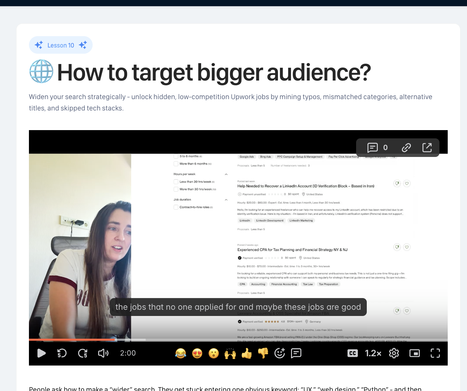Viewport: 467px width, 391px height.
Task: React with heart-eyes emoji
Action: point(197,353)
